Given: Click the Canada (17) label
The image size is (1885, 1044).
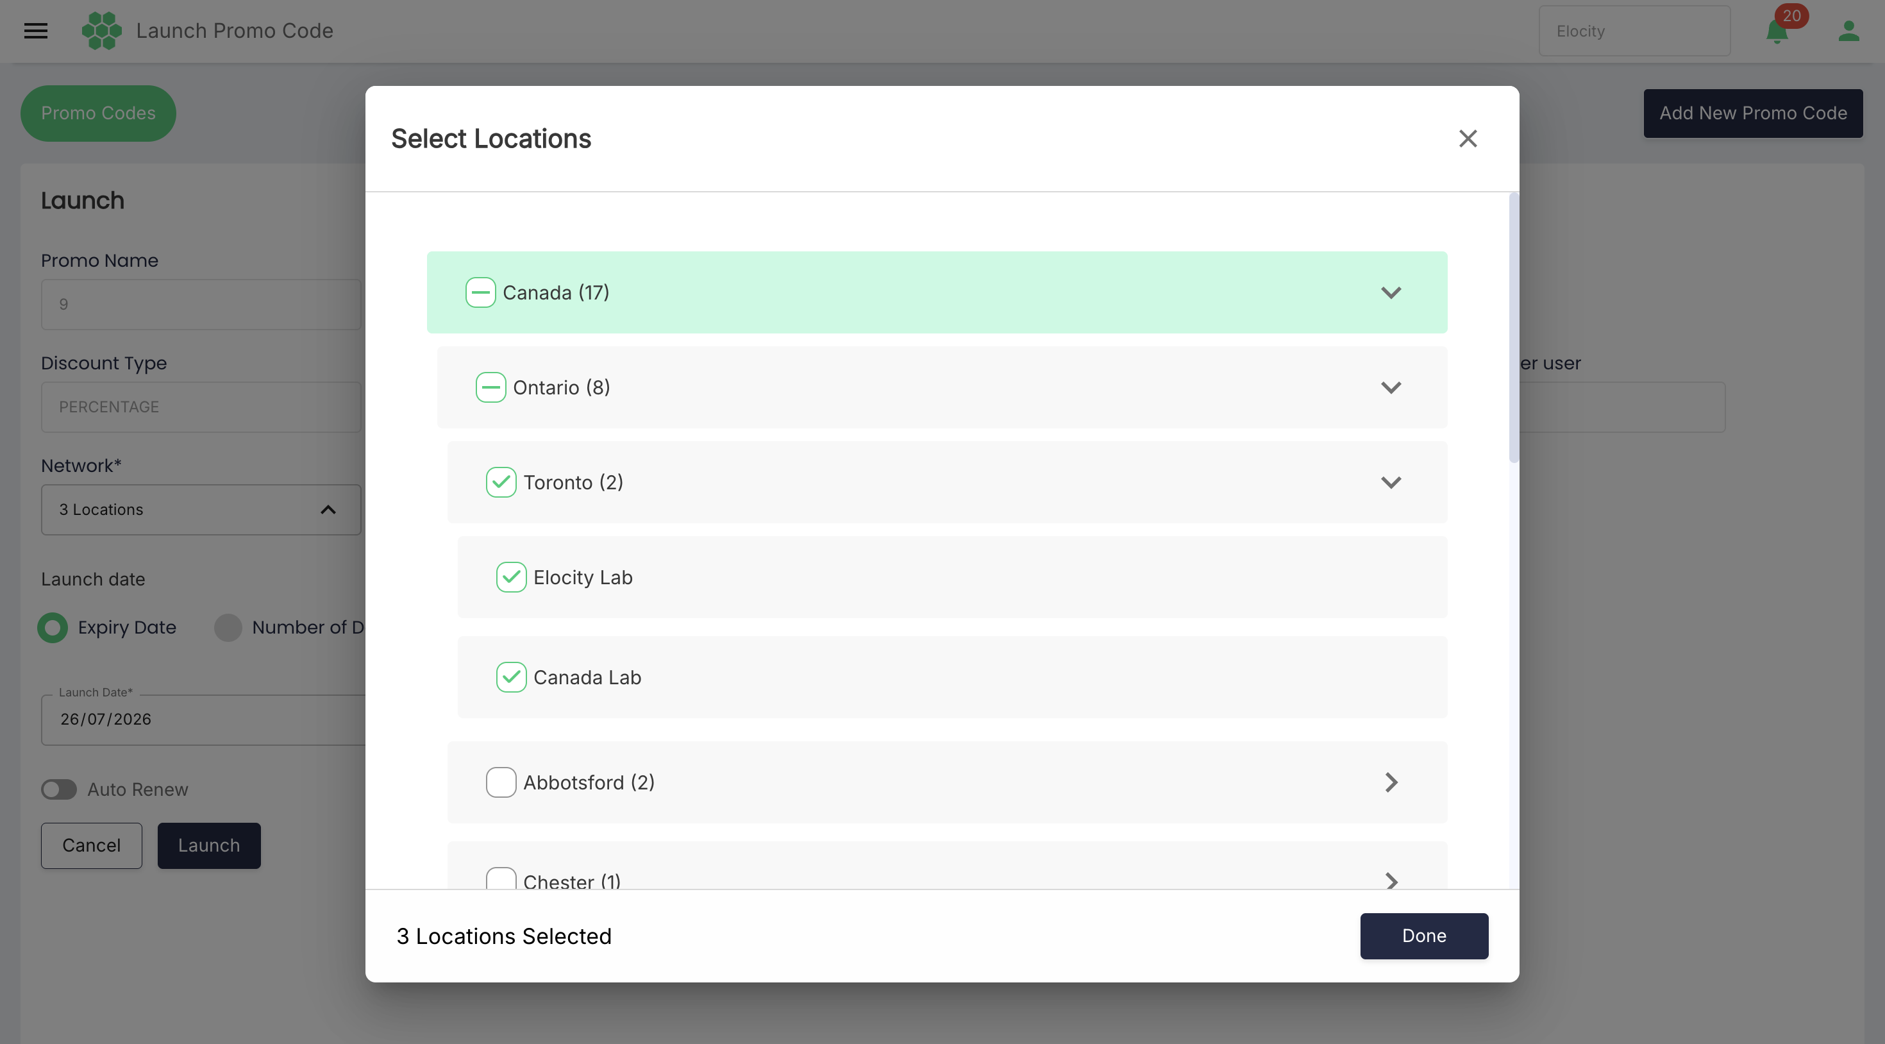Looking at the screenshot, I should pos(556,292).
